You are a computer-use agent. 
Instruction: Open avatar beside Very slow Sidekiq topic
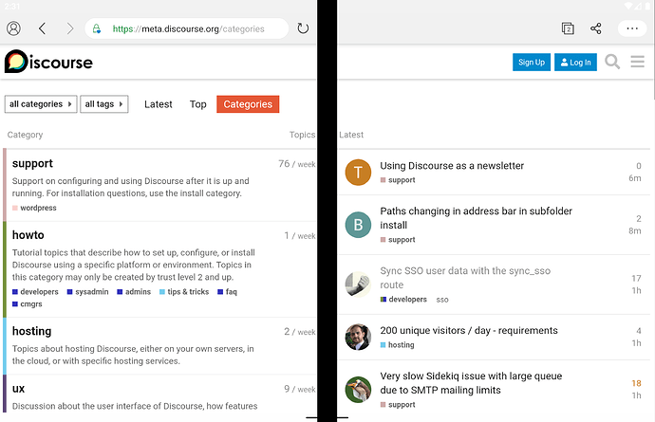[358, 390]
